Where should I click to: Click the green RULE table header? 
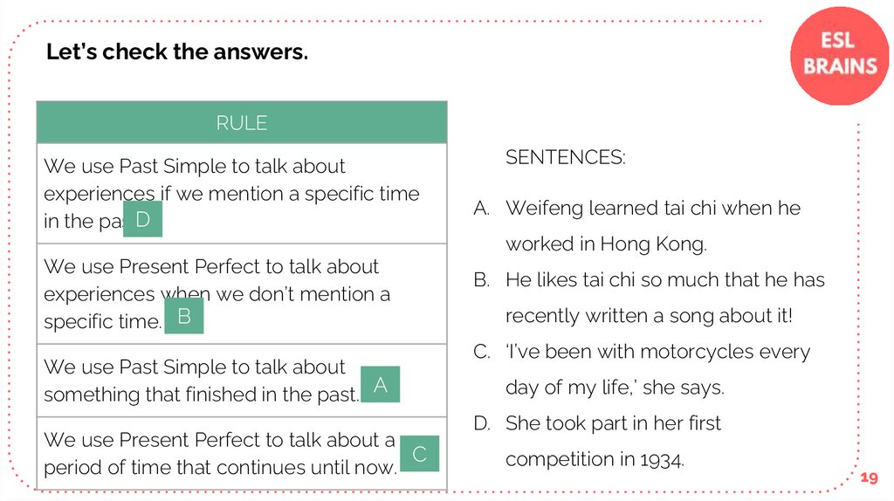[242, 123]
